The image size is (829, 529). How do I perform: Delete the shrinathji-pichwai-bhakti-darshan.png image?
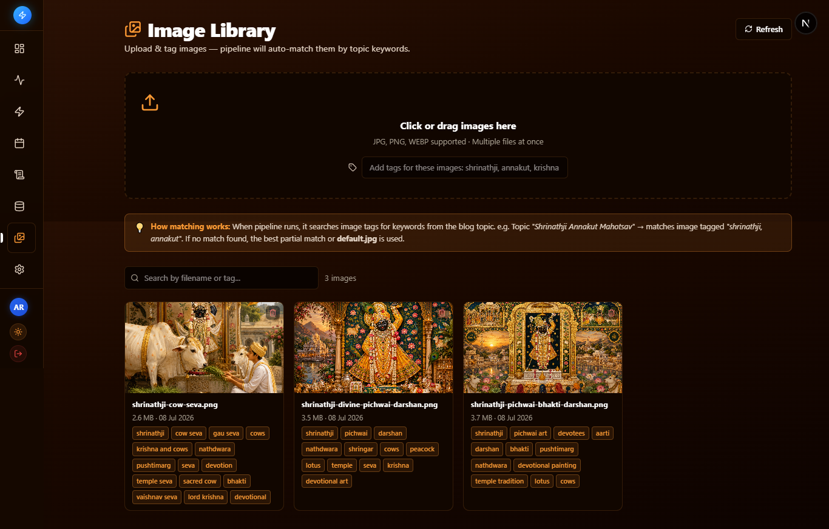pyautogui.click(x=611, y=313)
